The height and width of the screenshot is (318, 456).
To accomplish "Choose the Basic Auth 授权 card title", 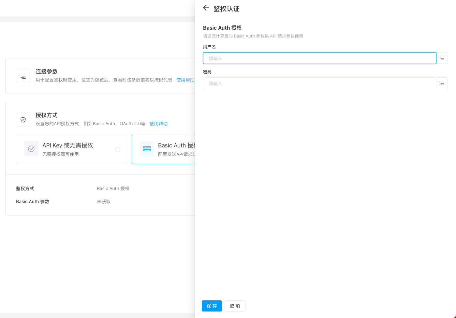I will tap(176, 145).
